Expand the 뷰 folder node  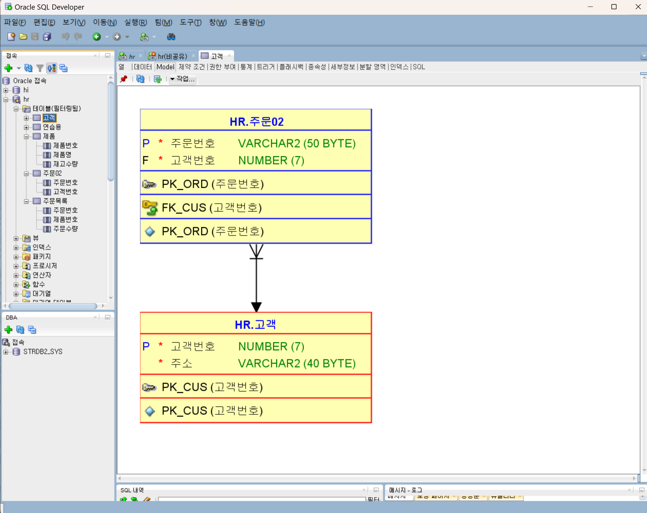16,239
